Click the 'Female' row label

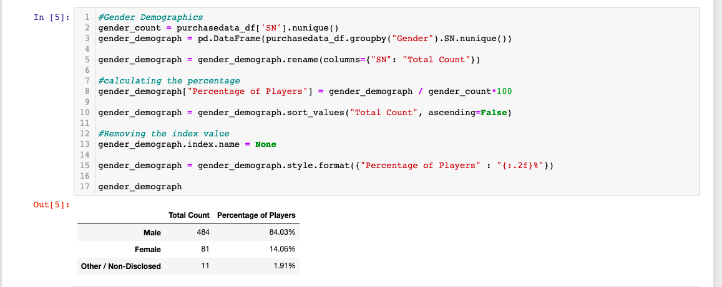pyautogui.click(x=148, y=250)
